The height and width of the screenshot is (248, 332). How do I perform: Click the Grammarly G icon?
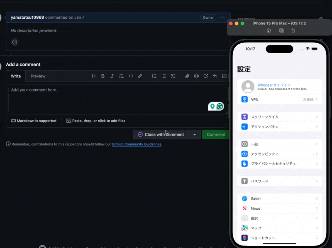tap(220, 106)
